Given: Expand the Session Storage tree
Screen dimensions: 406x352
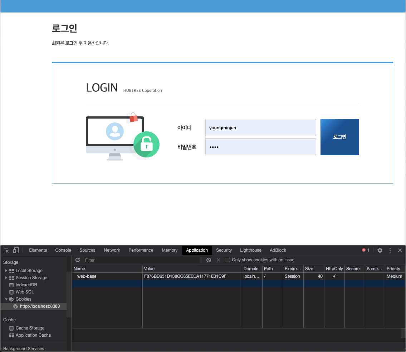Looking at the screenshot, I should tap(6, 278).
